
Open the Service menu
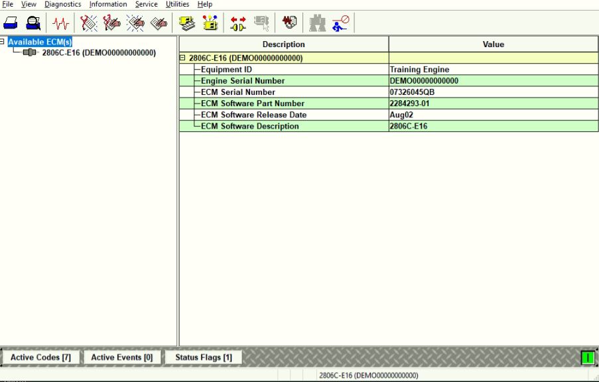point(146,5)
